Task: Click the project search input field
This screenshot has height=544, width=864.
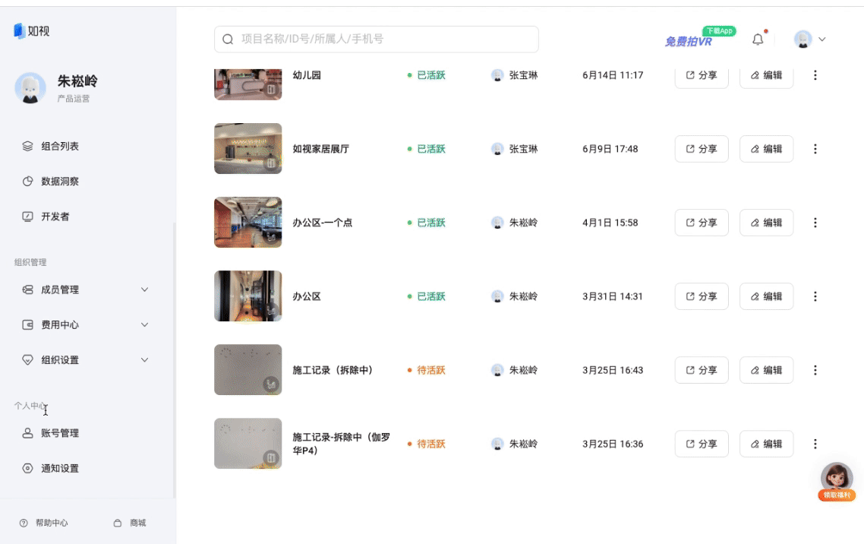Action: (376, 39)
